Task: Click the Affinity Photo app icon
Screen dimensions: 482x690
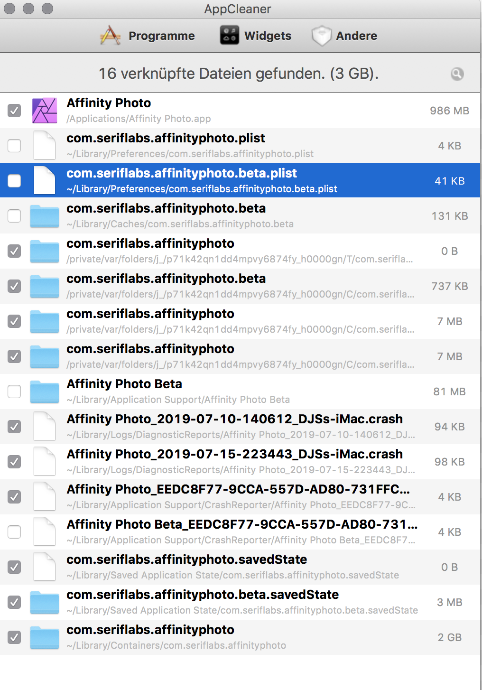Action: coord(45,111)
